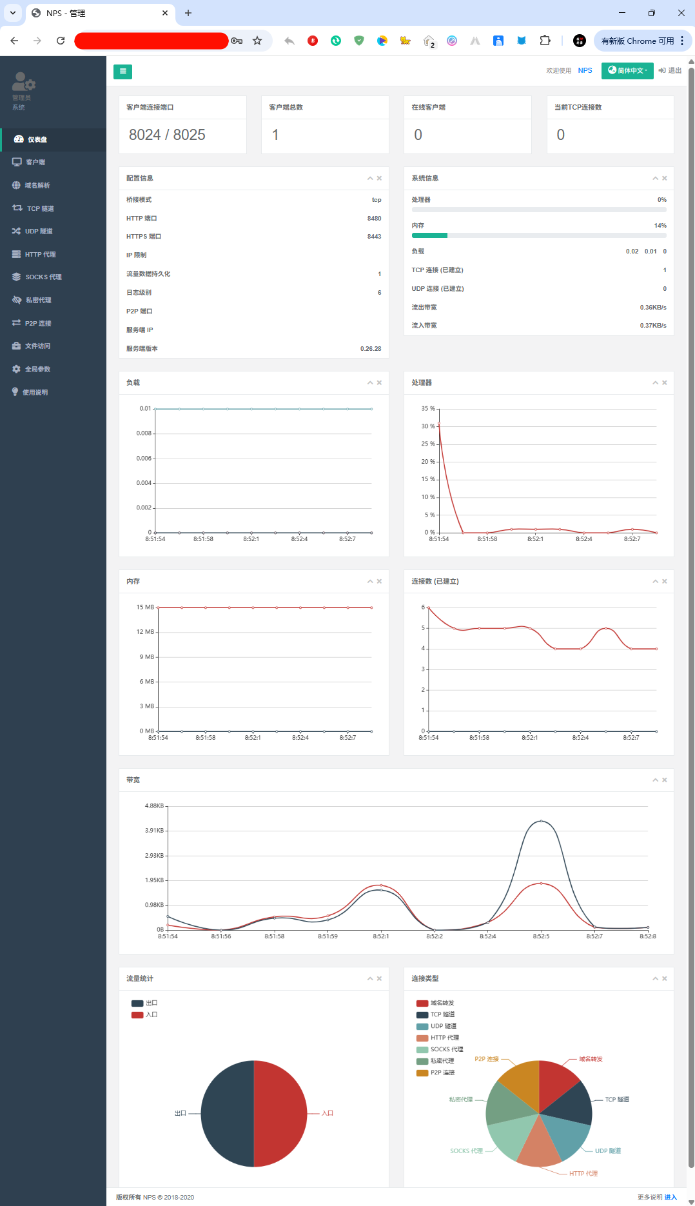The width and height of the screenshot is (695, 1206).
Task: Collapse the 配置信息 panel
Action: (370, 179)
